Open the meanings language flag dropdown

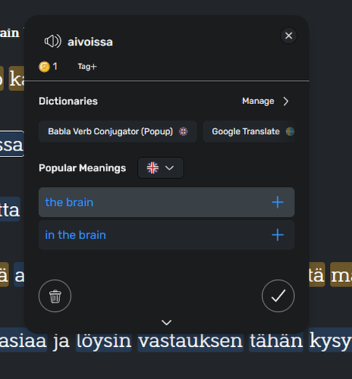161,168
